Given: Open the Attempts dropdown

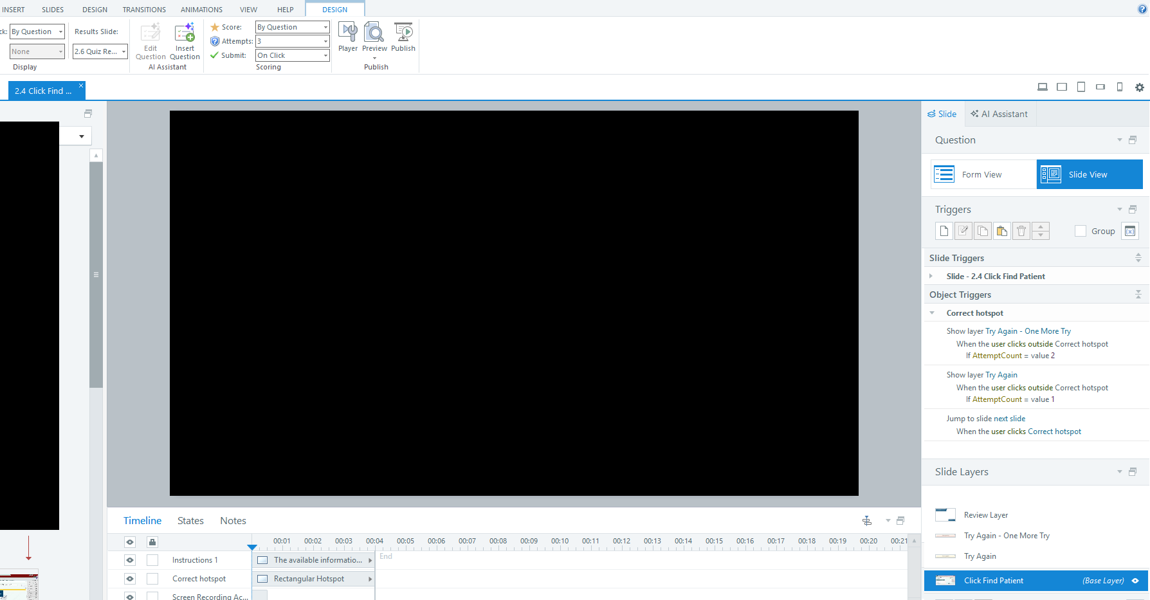Looking at the screenshot, I should point(293,41).
